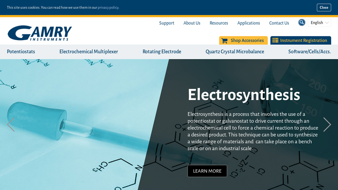Image resolution: width=338 pixels, height=190 pixels.
Task: Open the Support menu
Action: tap(166, 23)
